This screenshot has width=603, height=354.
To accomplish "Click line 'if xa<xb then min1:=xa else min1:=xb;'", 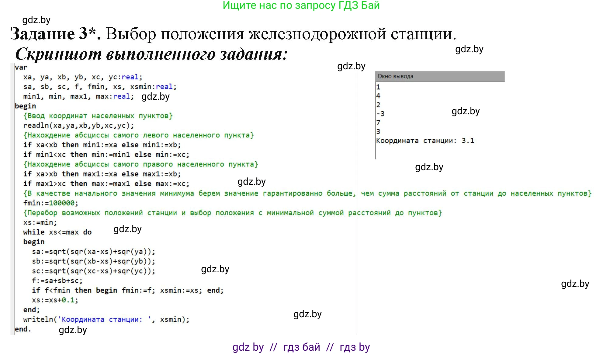I will point(102,145).
